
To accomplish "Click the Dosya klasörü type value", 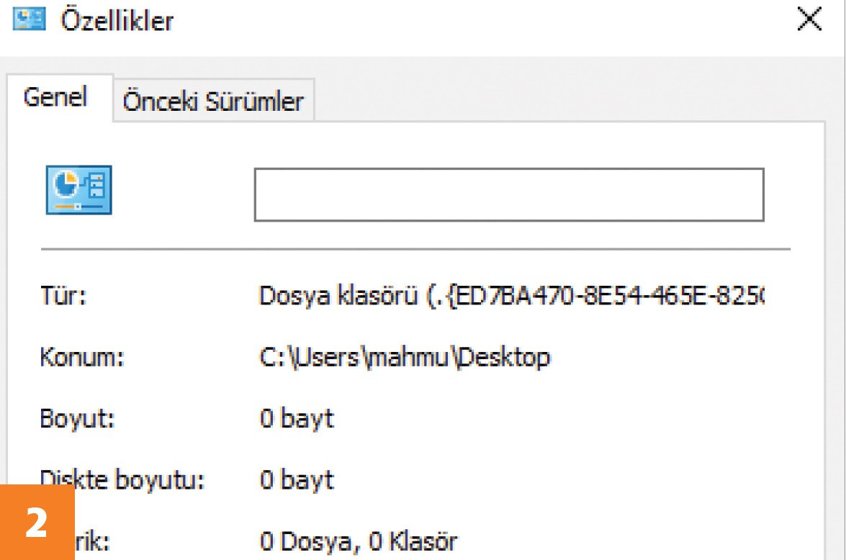I will [511, 296].
